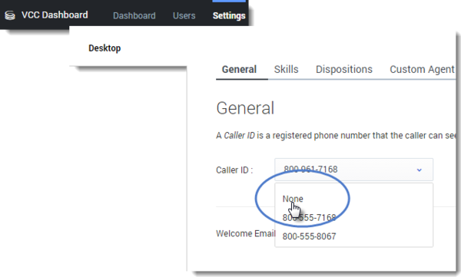Open the Custom Agent tab

422,70
